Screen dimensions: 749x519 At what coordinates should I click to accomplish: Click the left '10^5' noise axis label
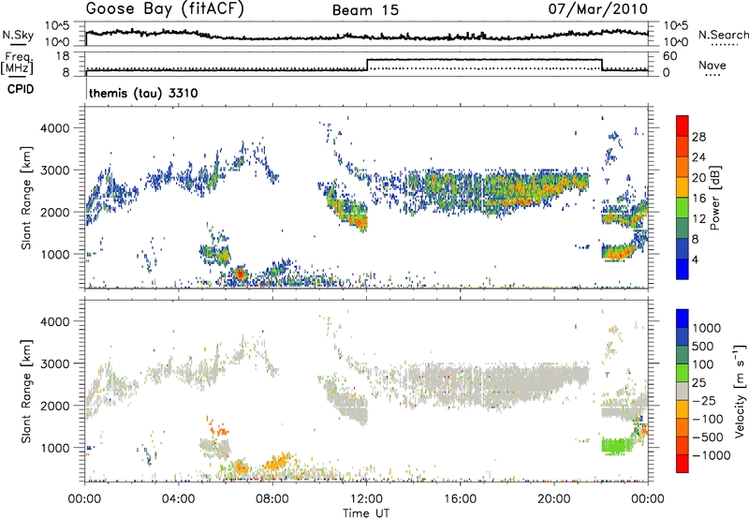point(57,26)
